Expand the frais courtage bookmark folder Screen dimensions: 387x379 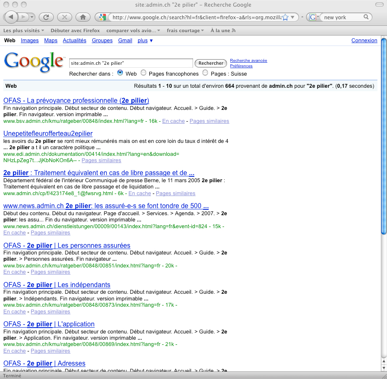pos(185,31)
